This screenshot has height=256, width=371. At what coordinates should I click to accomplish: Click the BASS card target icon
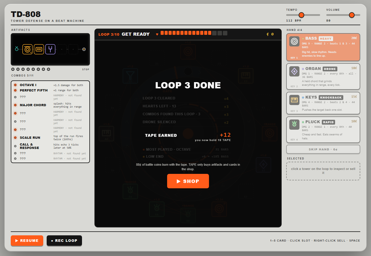(x=294, y=41)
